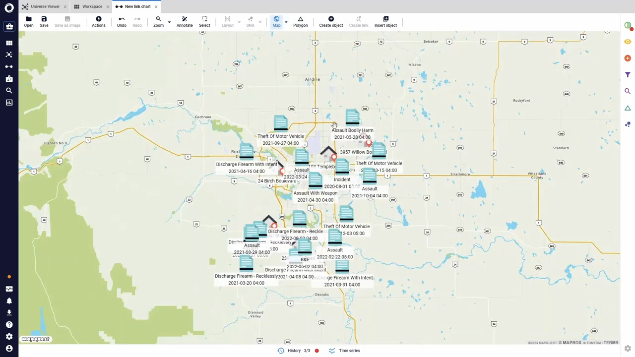Open the purple dots cluster panel on right rail
Image resolution: width=635 pixels, height=357 pixels.
click(x=628, y=124)
